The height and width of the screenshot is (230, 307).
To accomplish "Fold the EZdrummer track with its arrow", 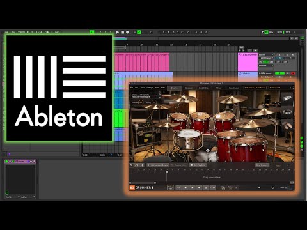I will coord(240,55).
